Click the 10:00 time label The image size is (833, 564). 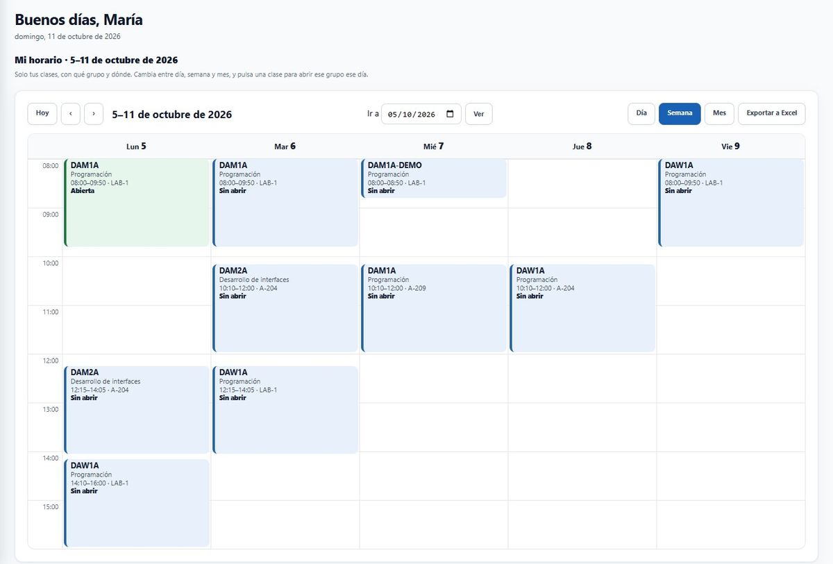51,263
